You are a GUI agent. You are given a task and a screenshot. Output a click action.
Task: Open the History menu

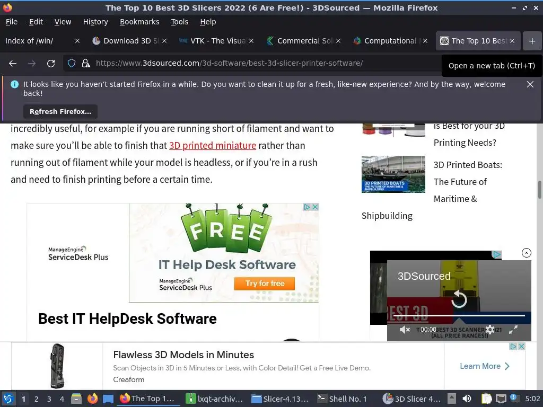[x=95, y=22]
